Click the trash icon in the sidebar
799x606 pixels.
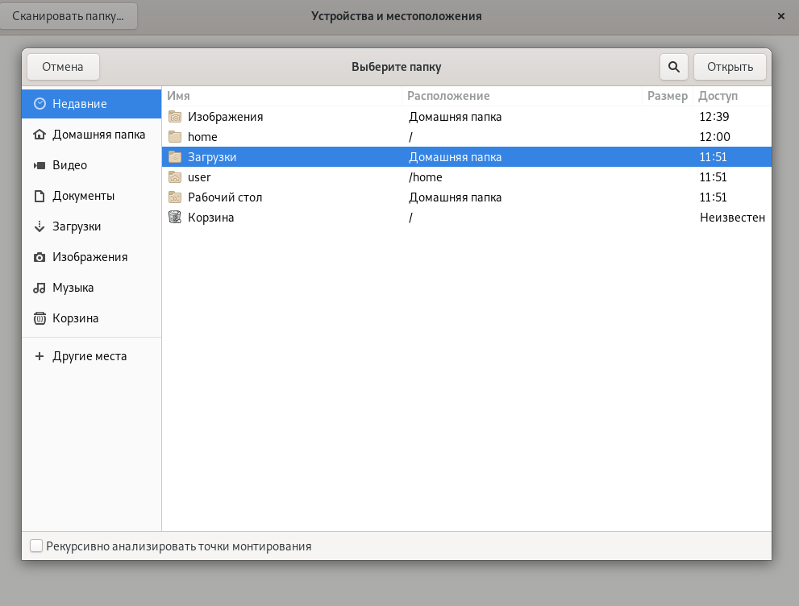(x=40, y=318)
